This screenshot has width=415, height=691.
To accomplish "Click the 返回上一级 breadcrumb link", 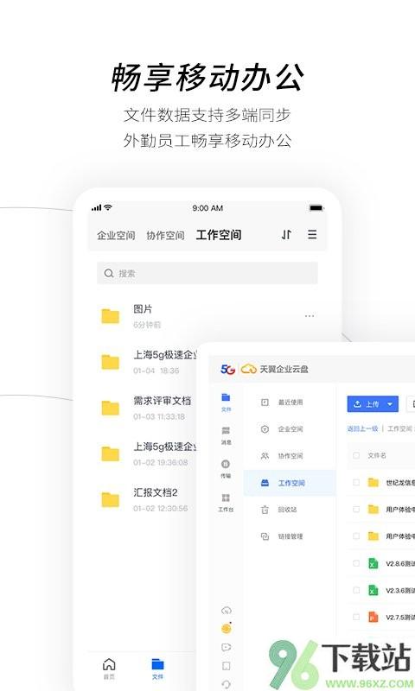I will tap(362, 428).
